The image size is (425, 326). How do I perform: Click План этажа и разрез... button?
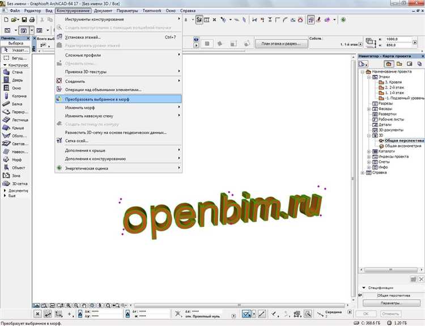(x=281, y=44)
